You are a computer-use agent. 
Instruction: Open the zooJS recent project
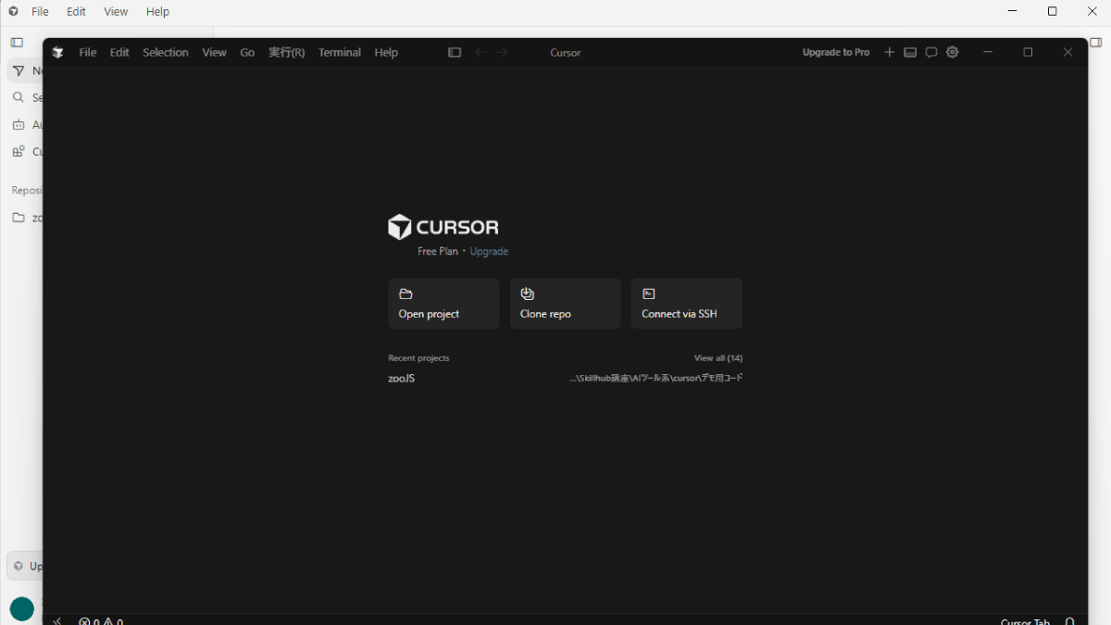(402, 379)
